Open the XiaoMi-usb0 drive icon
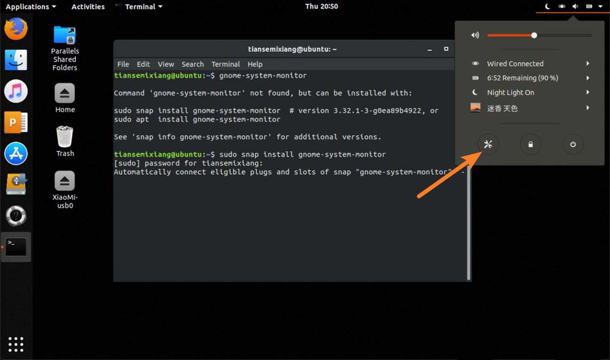Image resolution: width=610 pixels, height=360 pixels. click(65, 190)
